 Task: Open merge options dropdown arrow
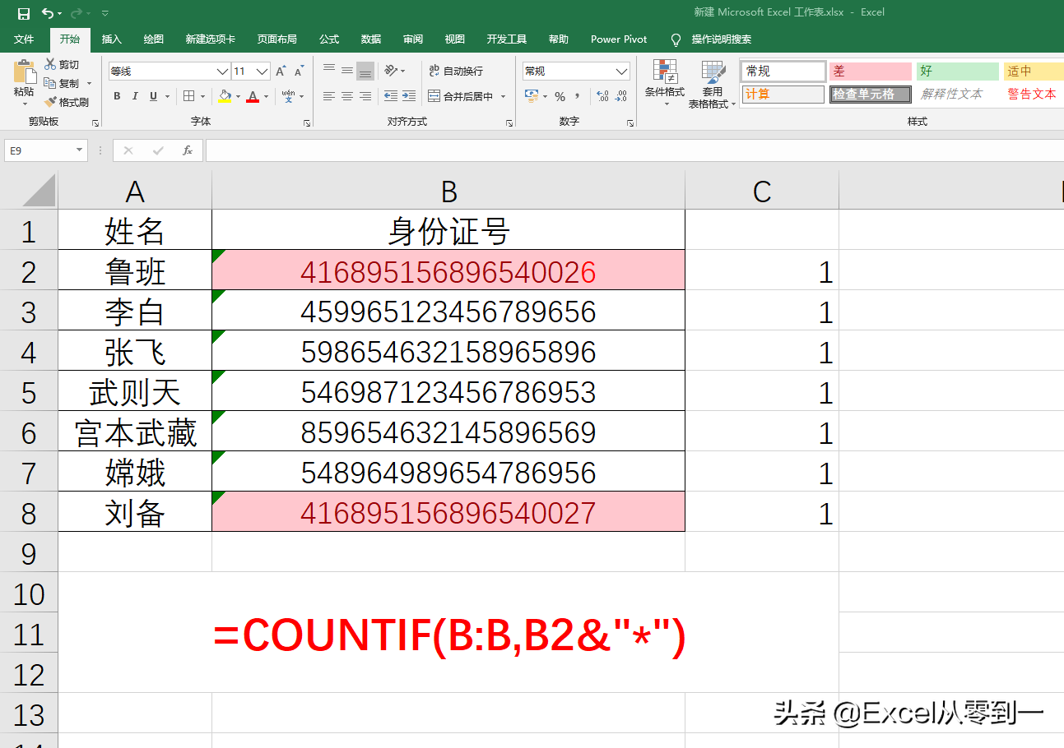click(503, 96)
